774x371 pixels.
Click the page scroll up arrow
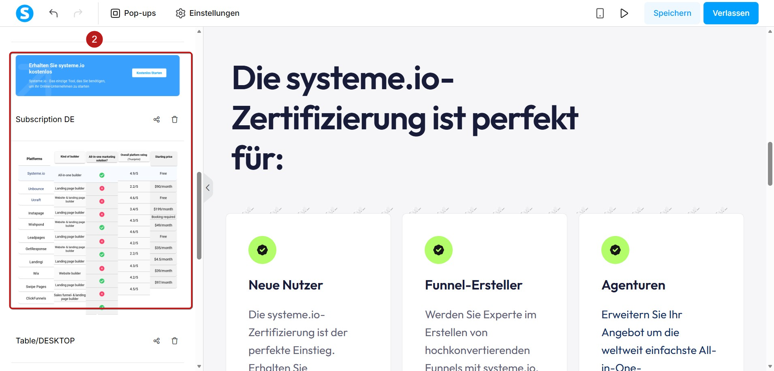click(770, 31)
